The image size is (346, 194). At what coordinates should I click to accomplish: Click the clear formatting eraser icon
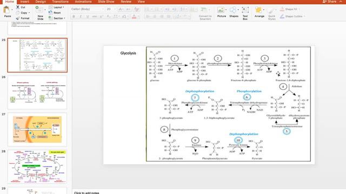click(x=136, y=9)
